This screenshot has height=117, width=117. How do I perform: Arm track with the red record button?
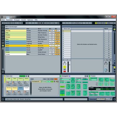[x=65, y=71]
